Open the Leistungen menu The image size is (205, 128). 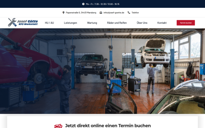pyautogui.click(x=70, y=23)
